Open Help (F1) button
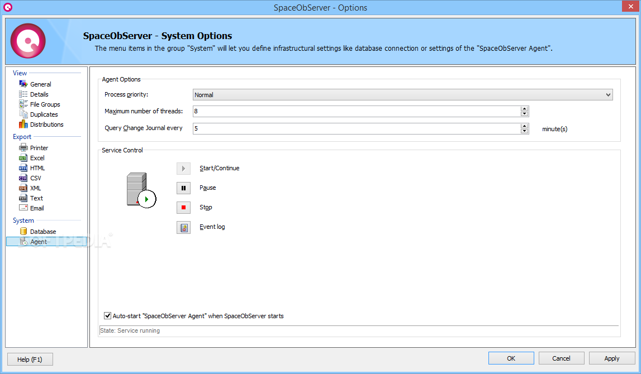 click(30, 359)
